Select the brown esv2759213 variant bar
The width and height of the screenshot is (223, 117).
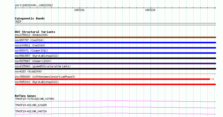[x=115, y=37]
